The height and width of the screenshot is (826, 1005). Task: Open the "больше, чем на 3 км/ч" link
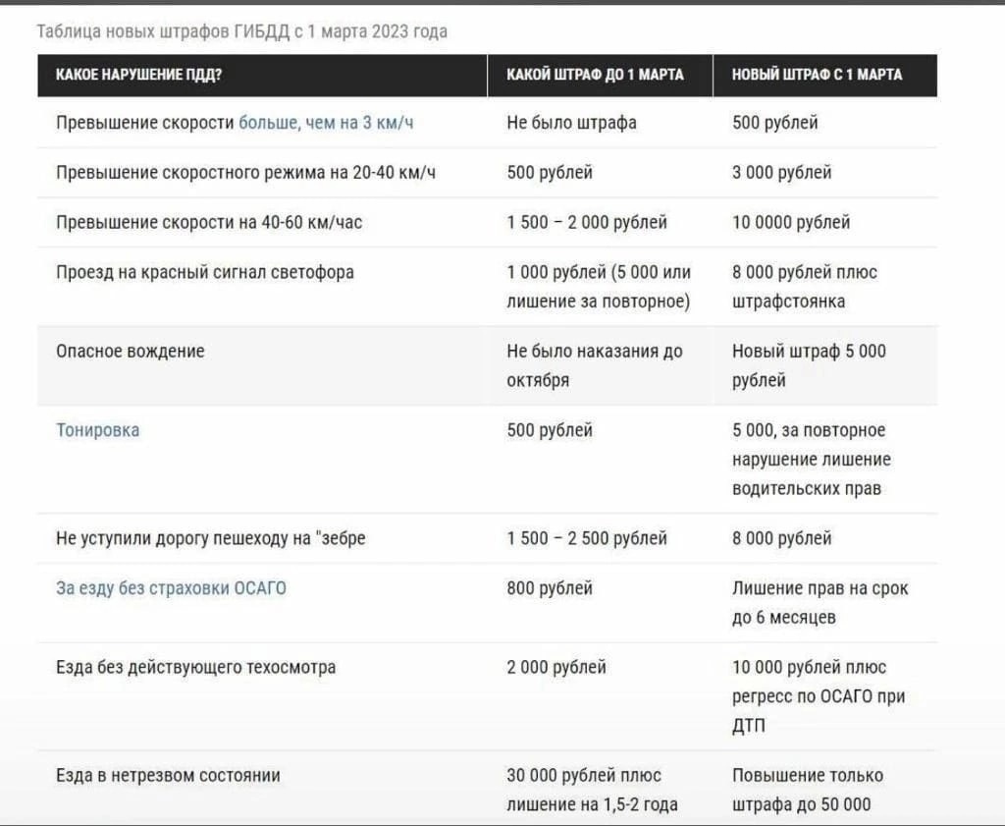[333, 123]
